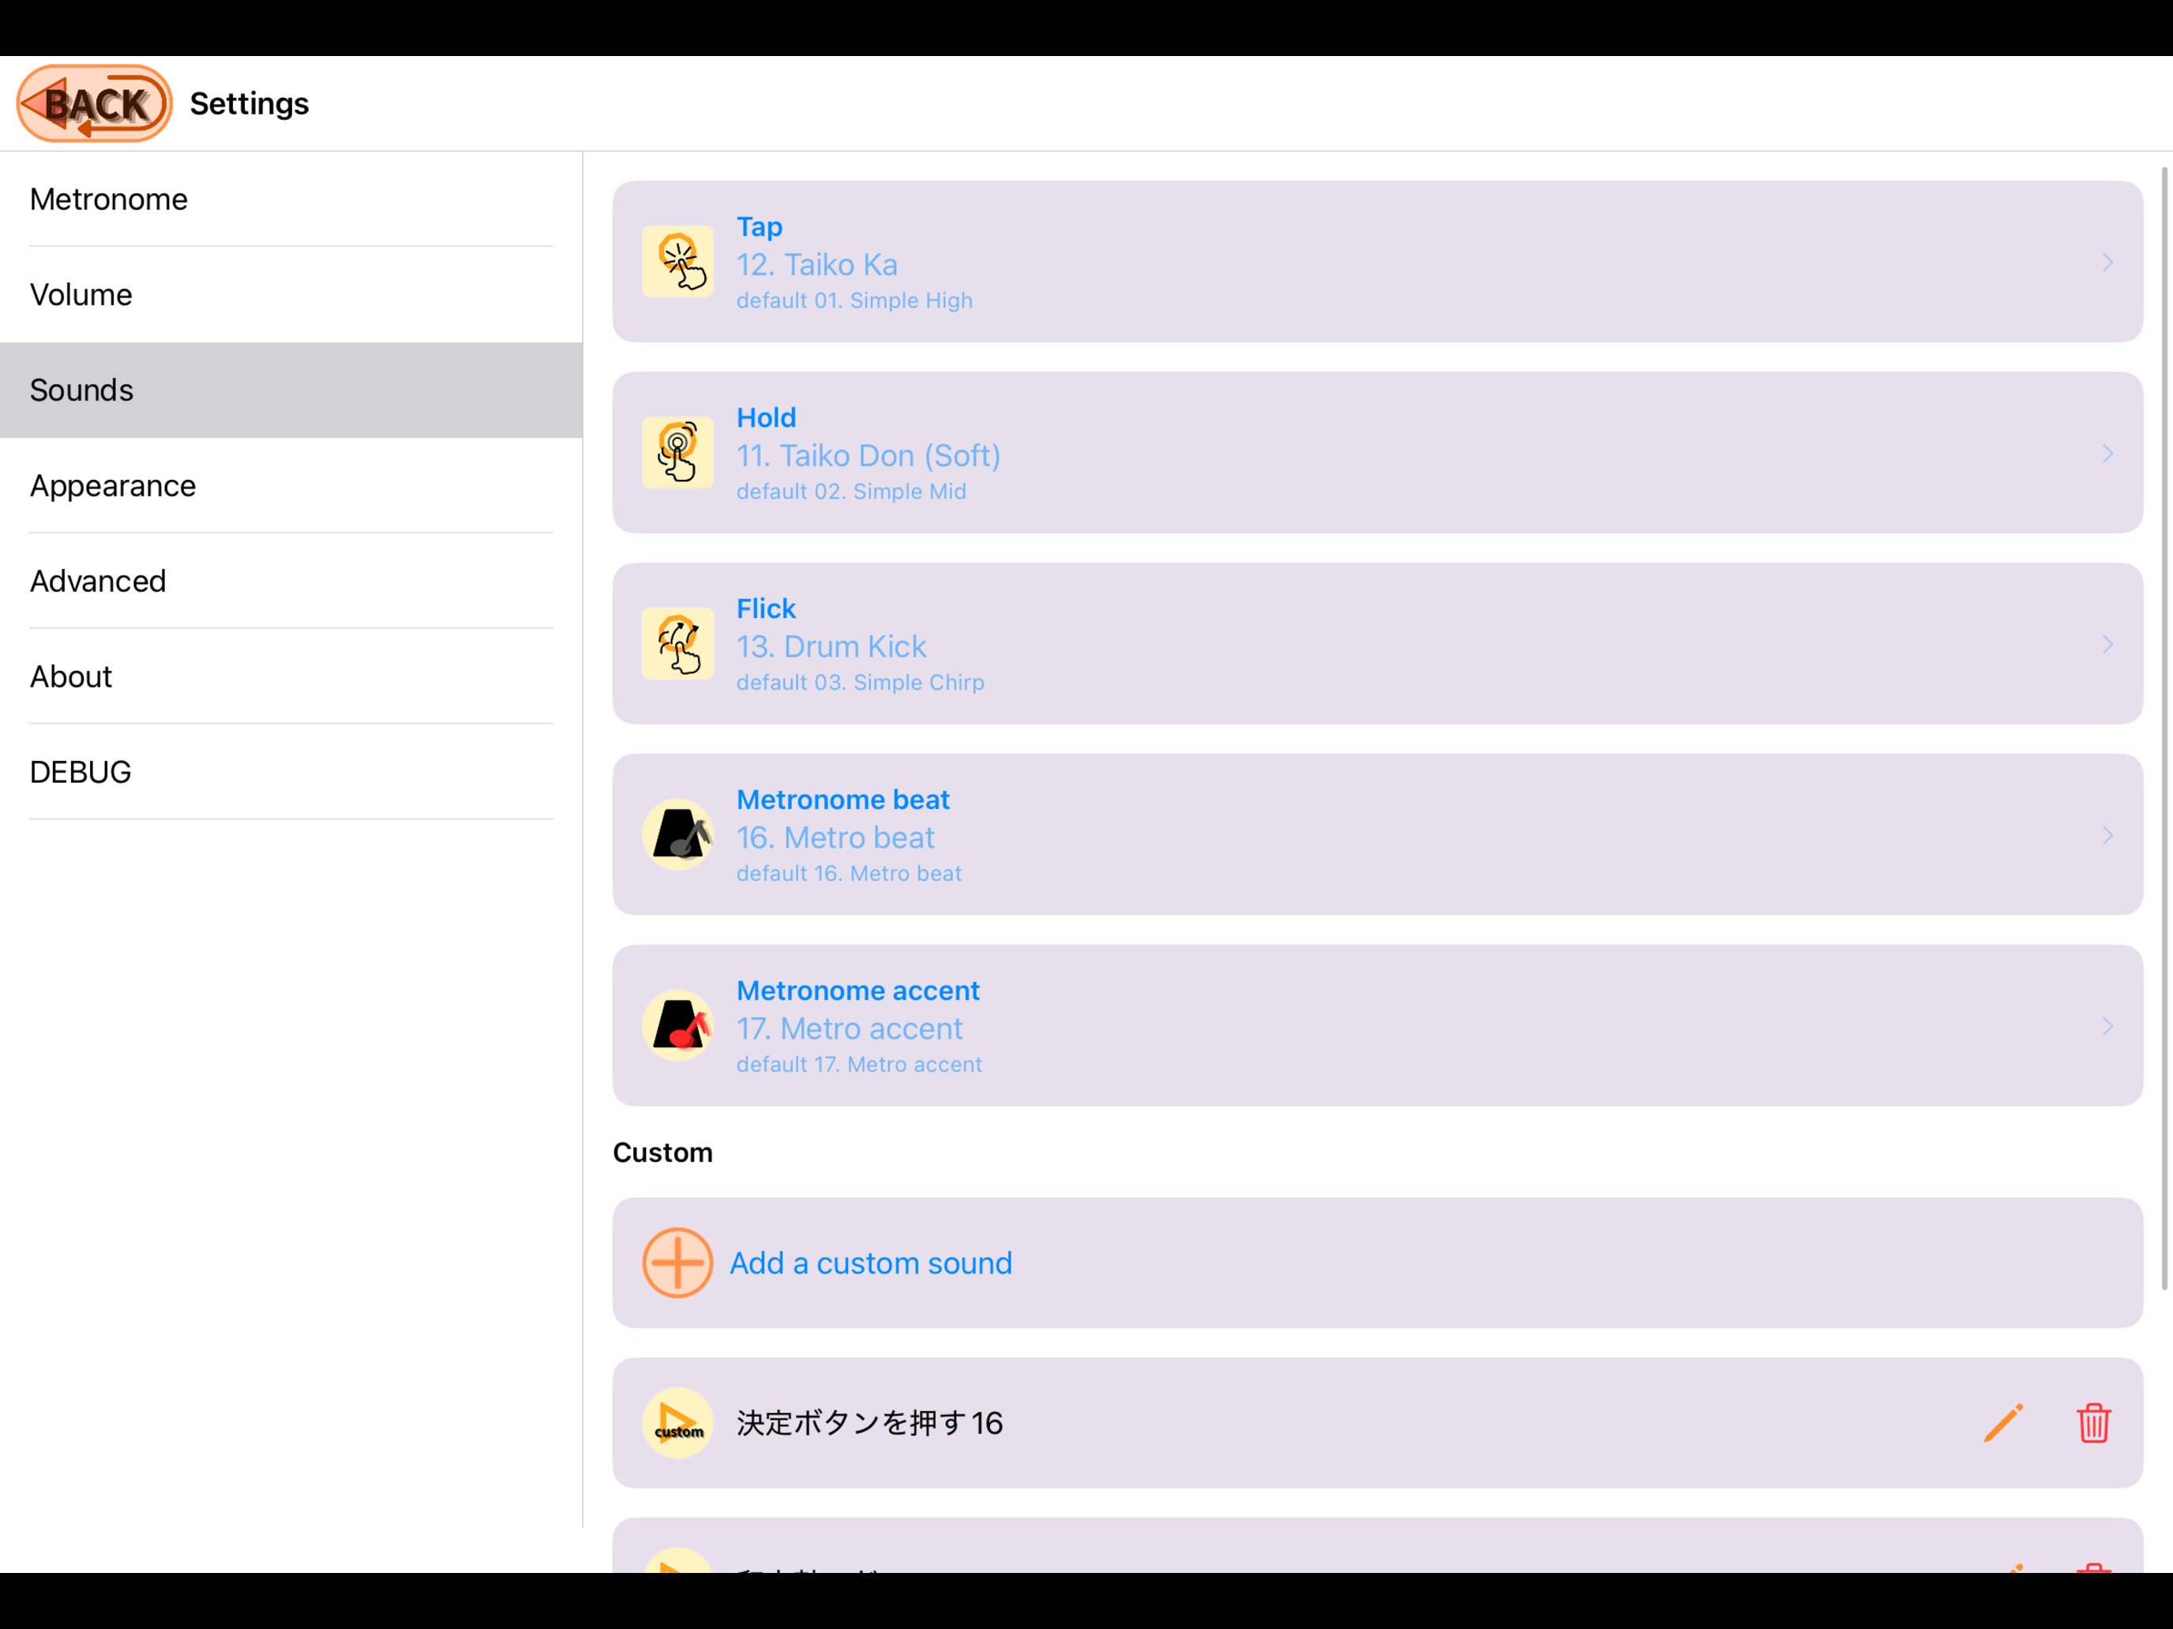Click the Hold heading label
The width and height of the screenshot is (2173, 1629).
[x=766, y=418]
